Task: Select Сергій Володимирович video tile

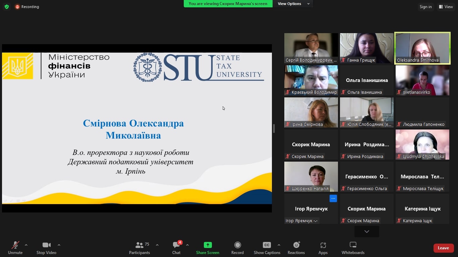Action: click(x=311, y=48)
